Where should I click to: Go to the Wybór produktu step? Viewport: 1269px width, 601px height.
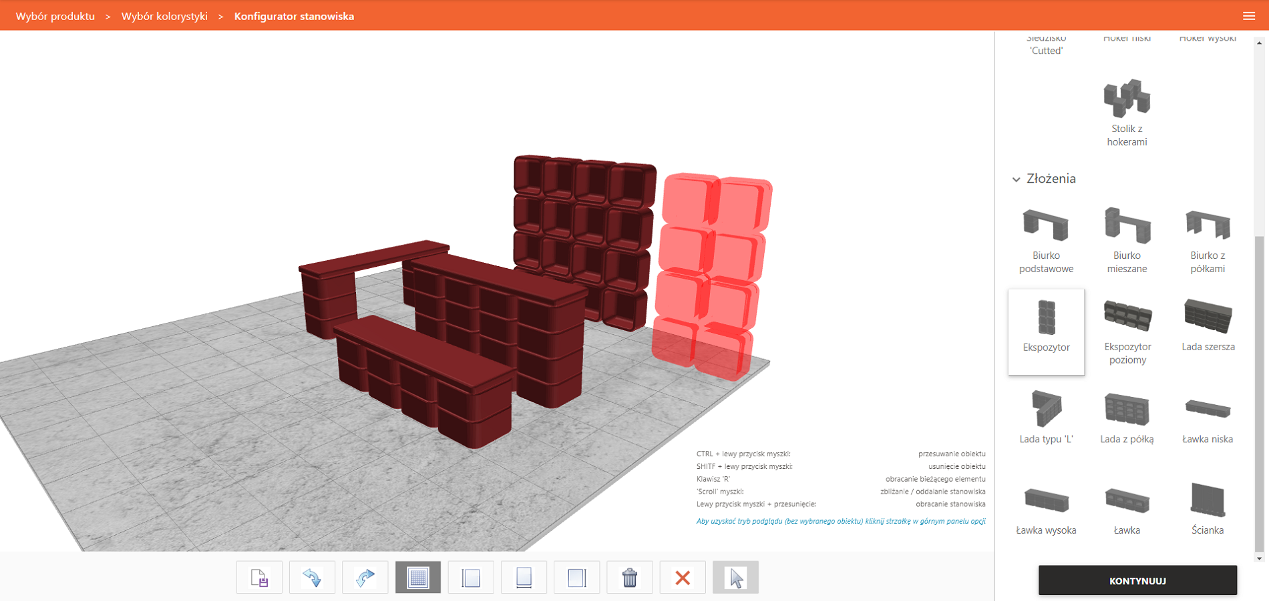[55, 16]
